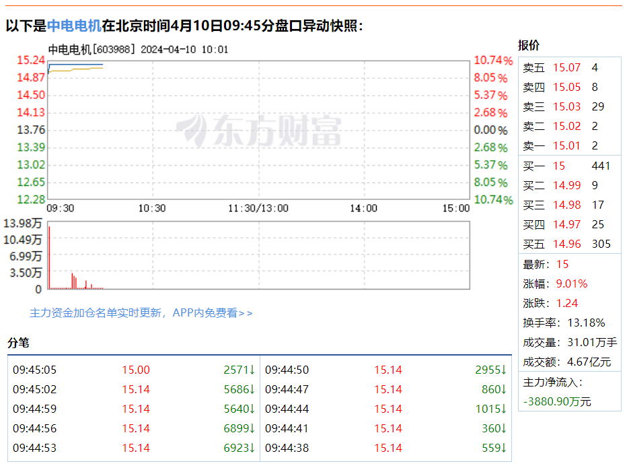629x468 pixels.
Task: Click the 涨幅 value 9.01%
Action: click(x=572, y=283)
